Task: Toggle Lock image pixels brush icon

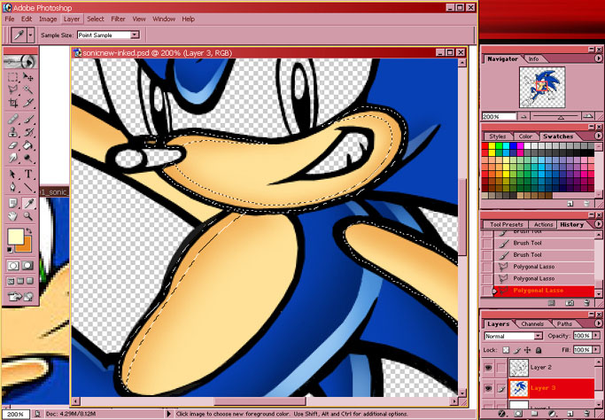Action: tap(517, 350)
